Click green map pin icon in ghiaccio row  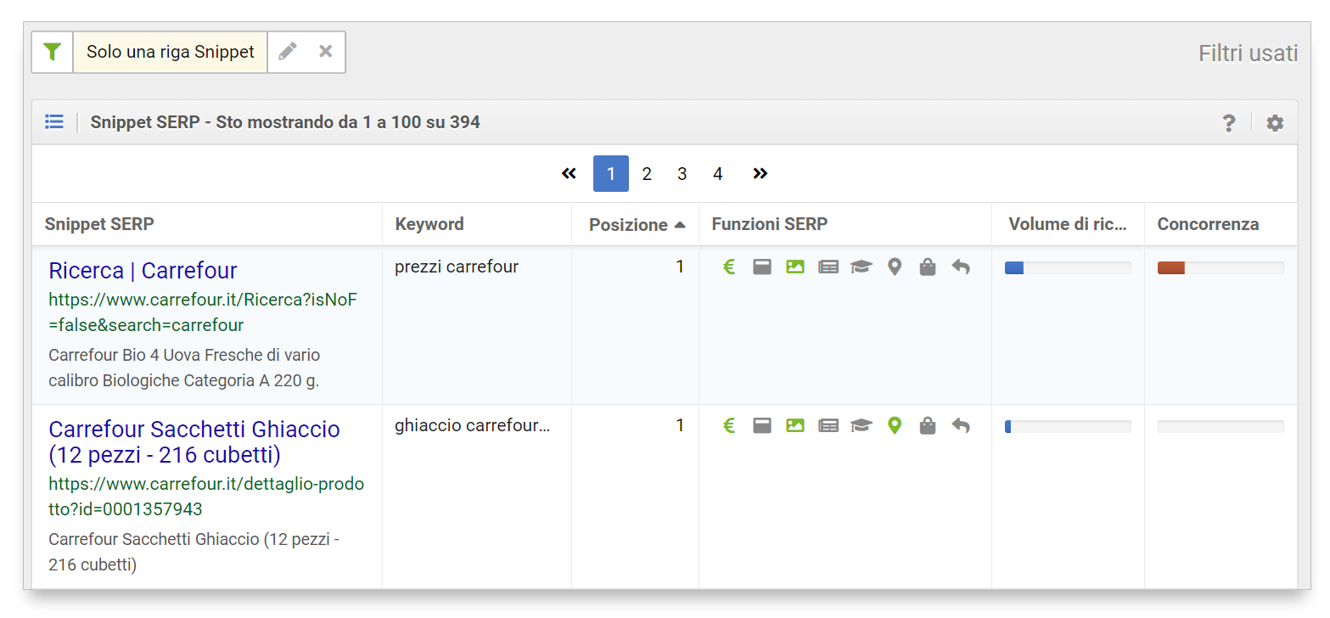coord(894,426)
